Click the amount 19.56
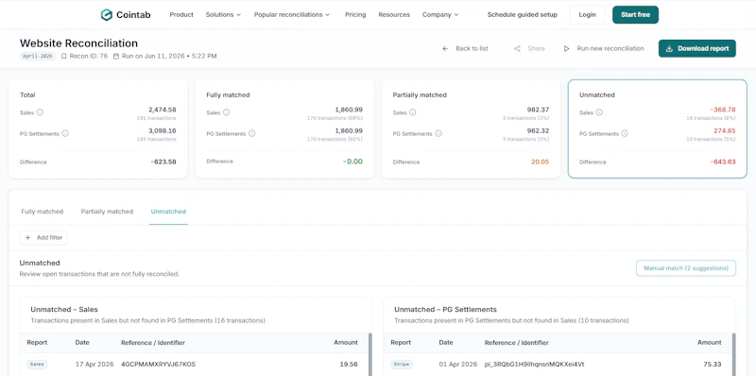 [349, 365]
